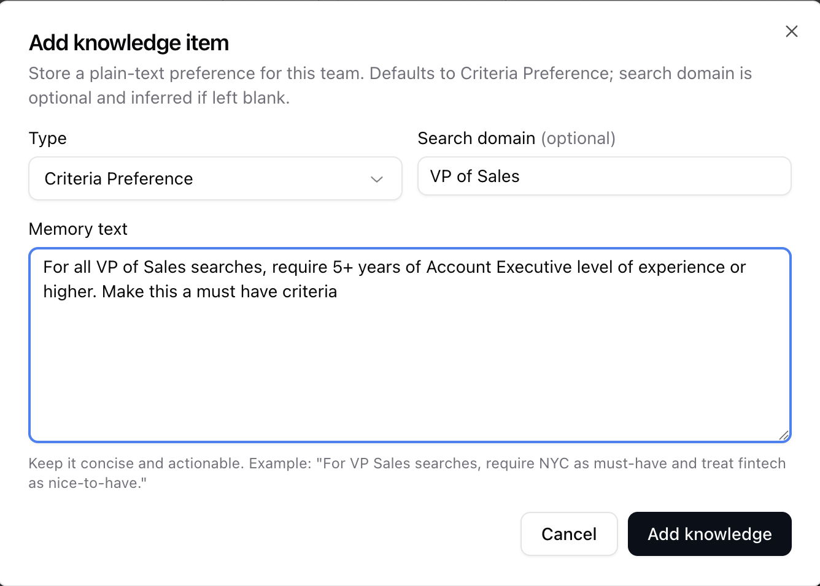Click the Cancel button
820x586 pixels.
coord(569,534)
